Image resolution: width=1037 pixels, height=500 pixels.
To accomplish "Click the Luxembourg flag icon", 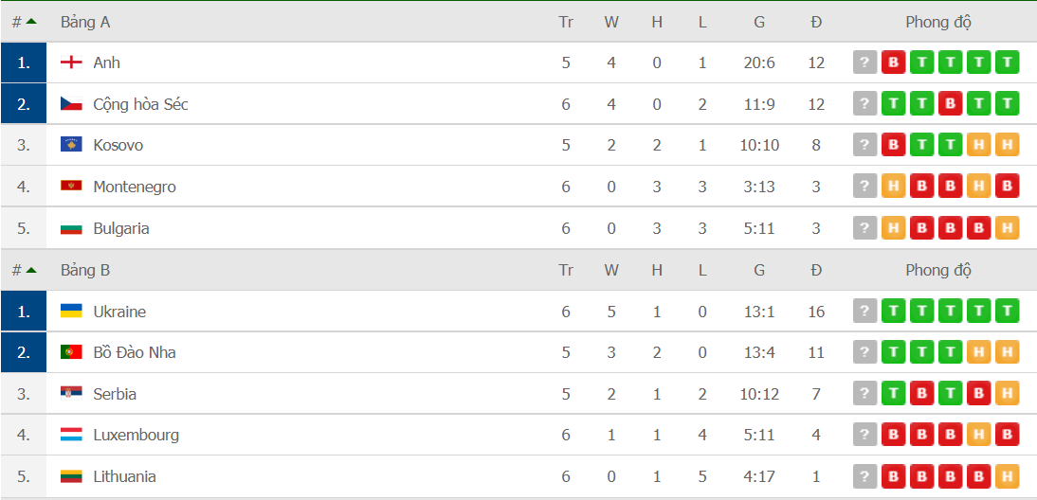I will click(x=71, y=436).
